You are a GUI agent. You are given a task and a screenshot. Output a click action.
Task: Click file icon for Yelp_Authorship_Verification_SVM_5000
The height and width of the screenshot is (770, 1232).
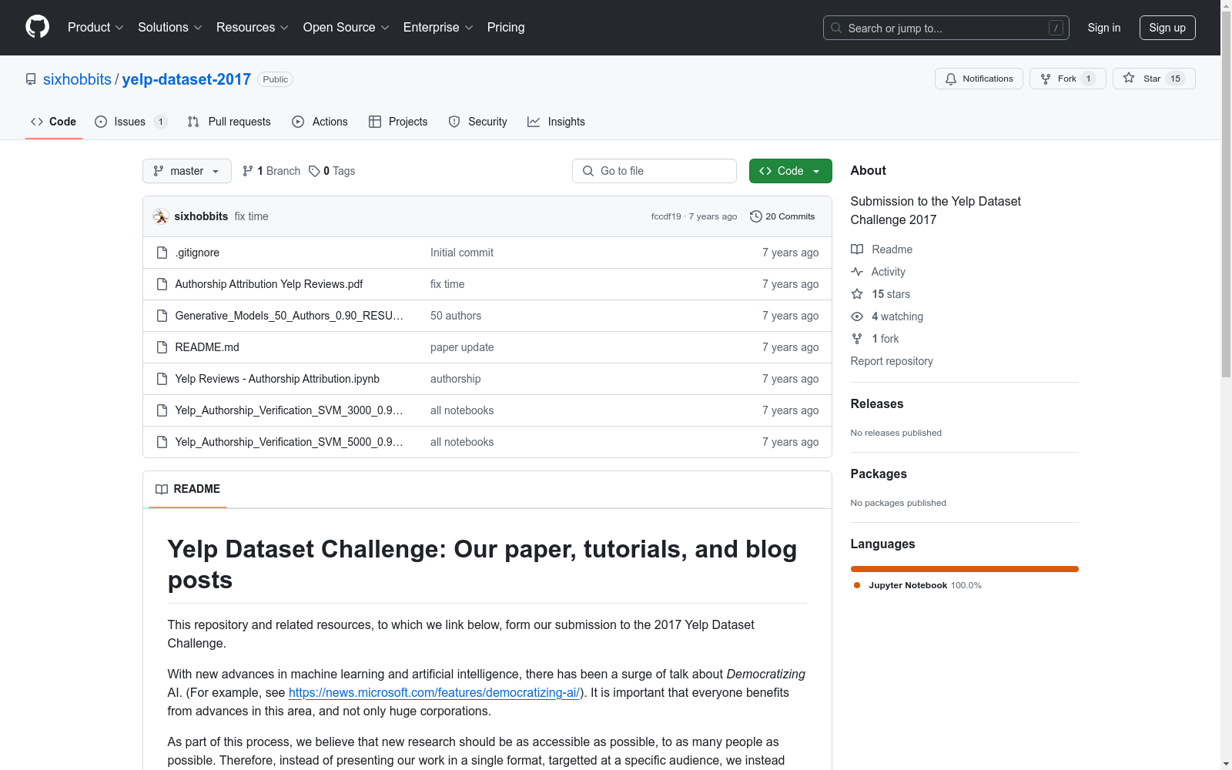(x=162, y=442)
